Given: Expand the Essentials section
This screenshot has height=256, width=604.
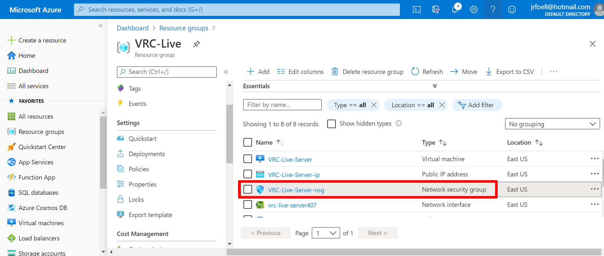Looking at the screenshot, I should coord(435,86).
